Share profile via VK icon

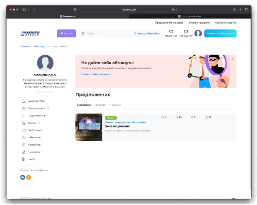tap(23, 177)
